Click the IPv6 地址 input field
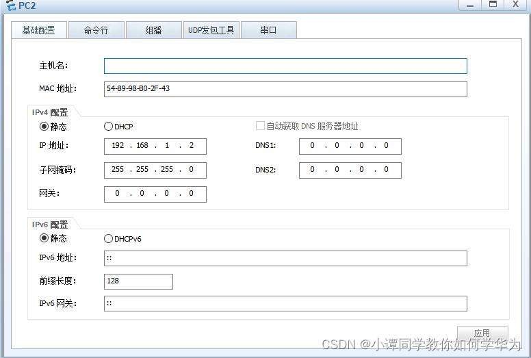 [285, 259]
